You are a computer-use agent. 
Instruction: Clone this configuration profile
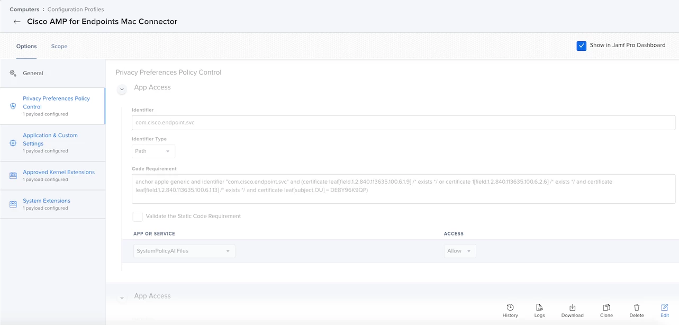[x=606, y=311]
